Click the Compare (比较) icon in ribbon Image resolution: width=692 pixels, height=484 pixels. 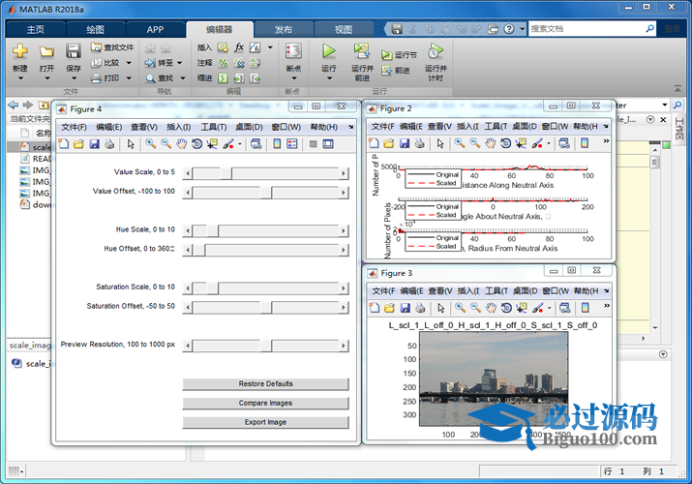coord(96,63)
